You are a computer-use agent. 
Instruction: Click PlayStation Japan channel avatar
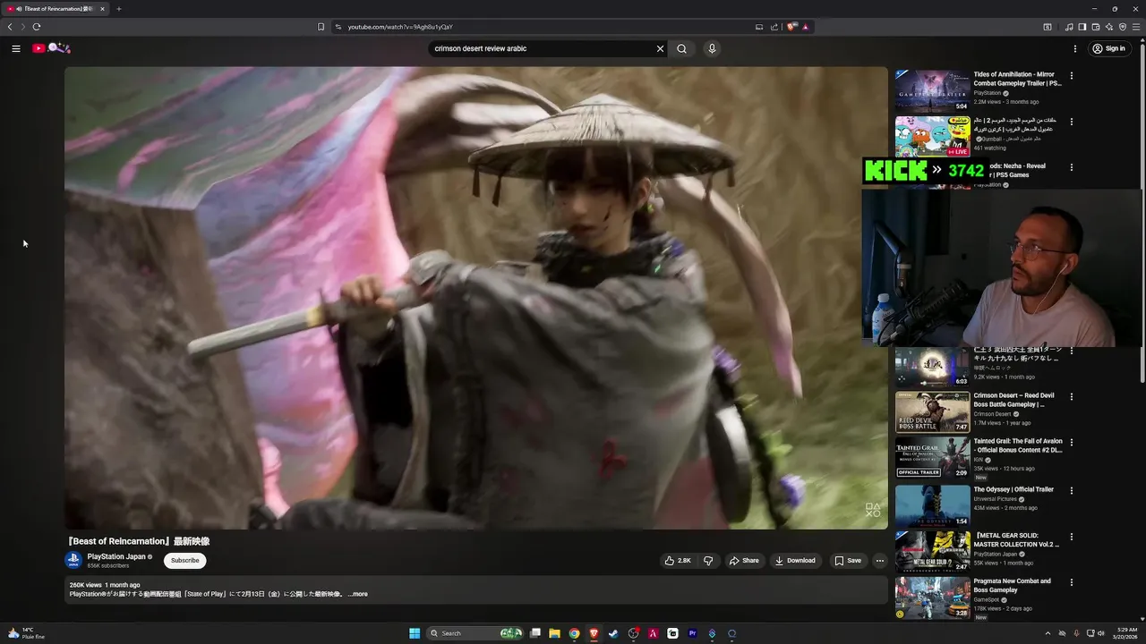(73, 561)
